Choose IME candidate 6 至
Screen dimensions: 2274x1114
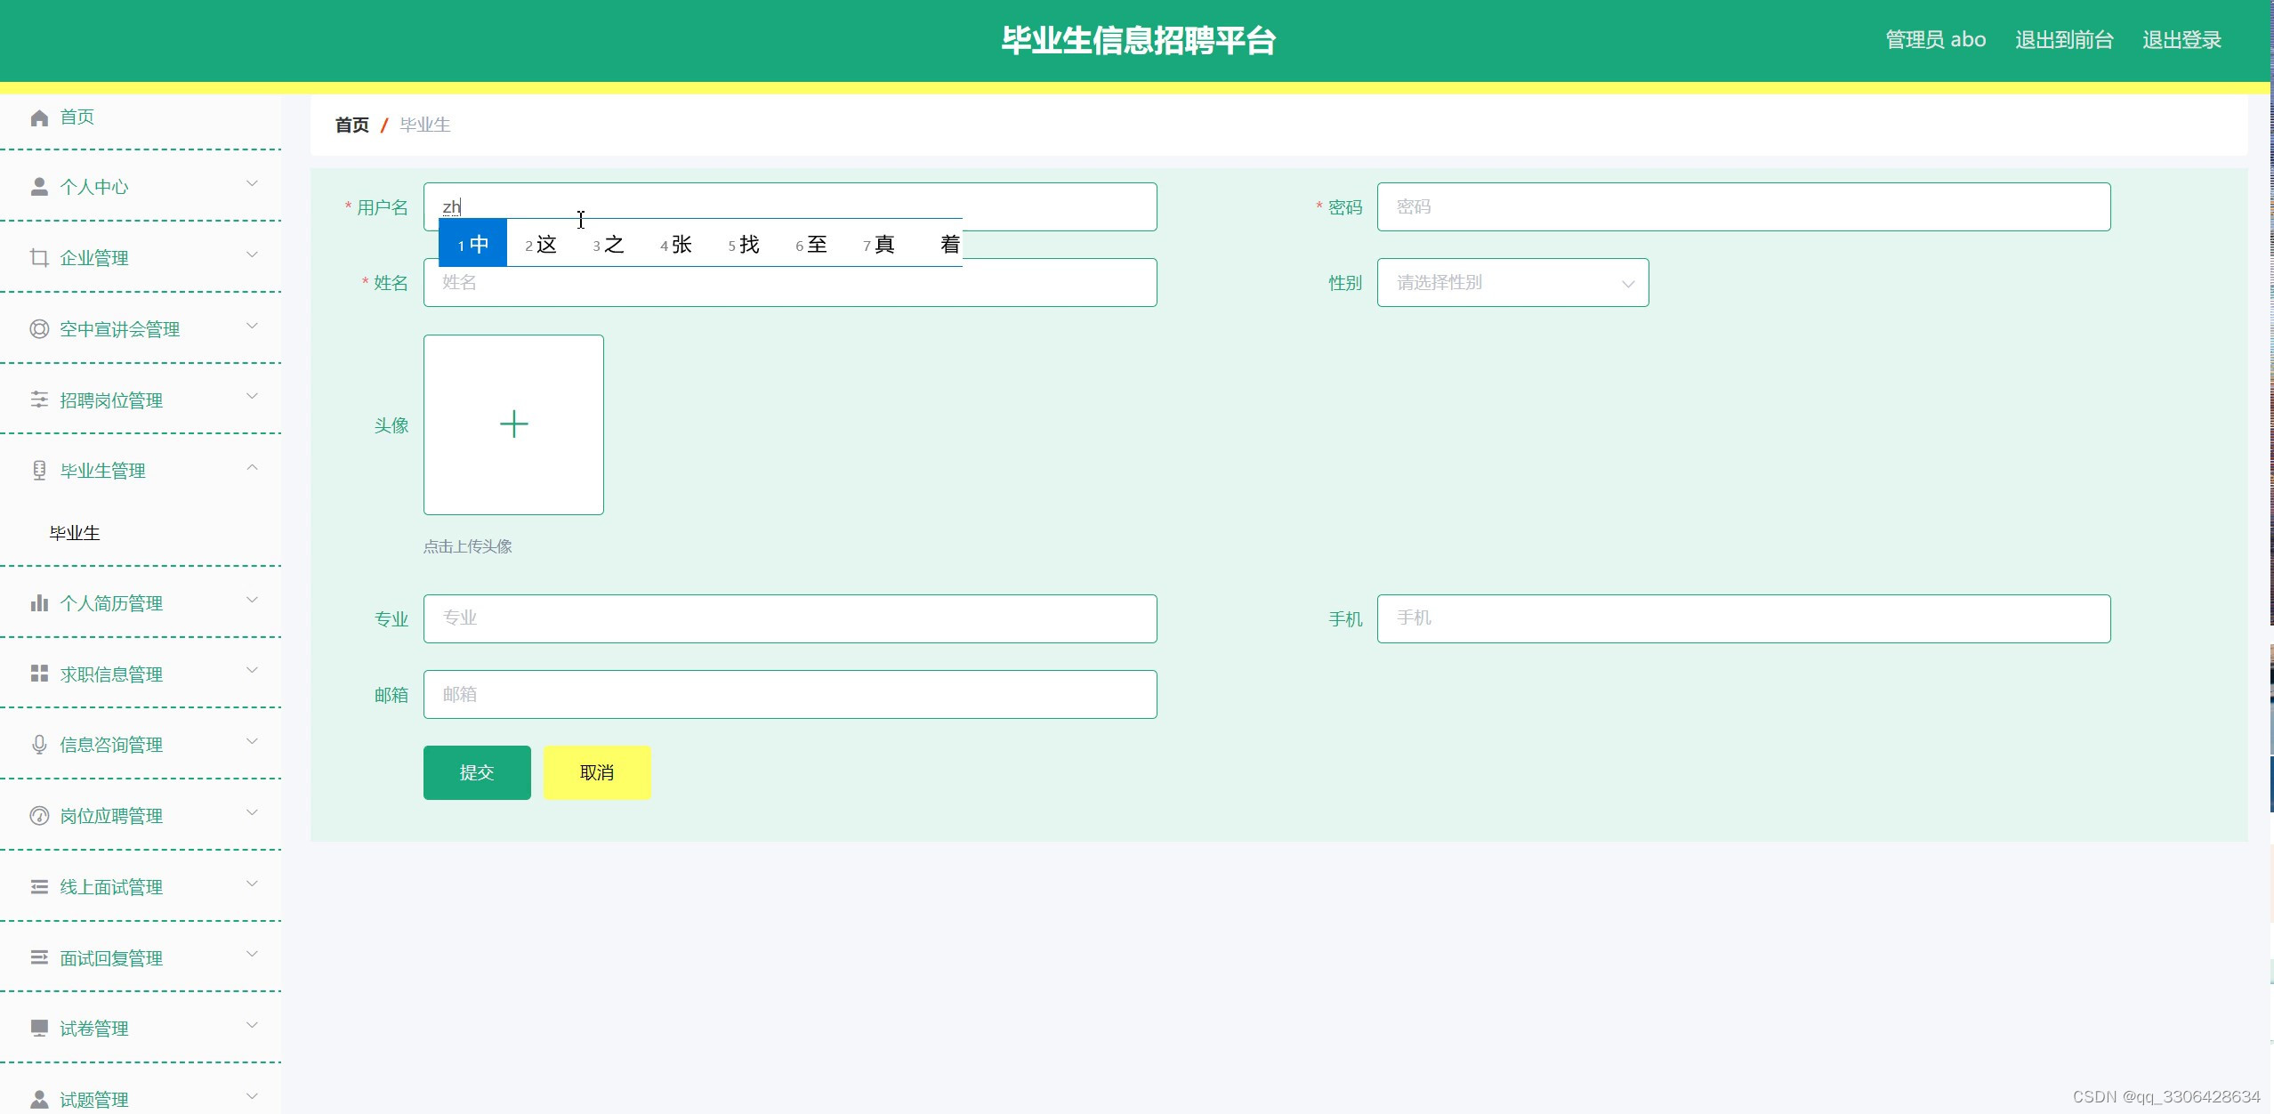click(811, 244)
